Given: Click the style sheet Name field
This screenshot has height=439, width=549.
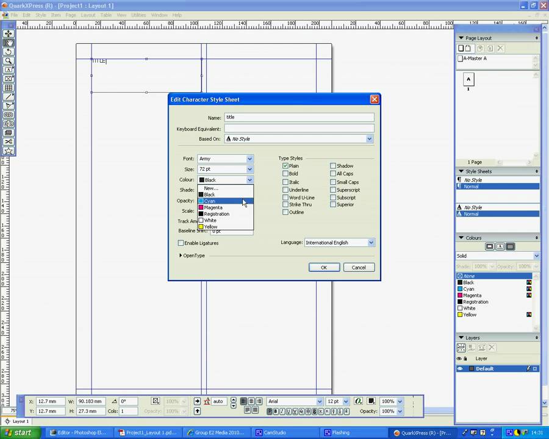Looking at the screenshot, I should (x=300, y=117).
